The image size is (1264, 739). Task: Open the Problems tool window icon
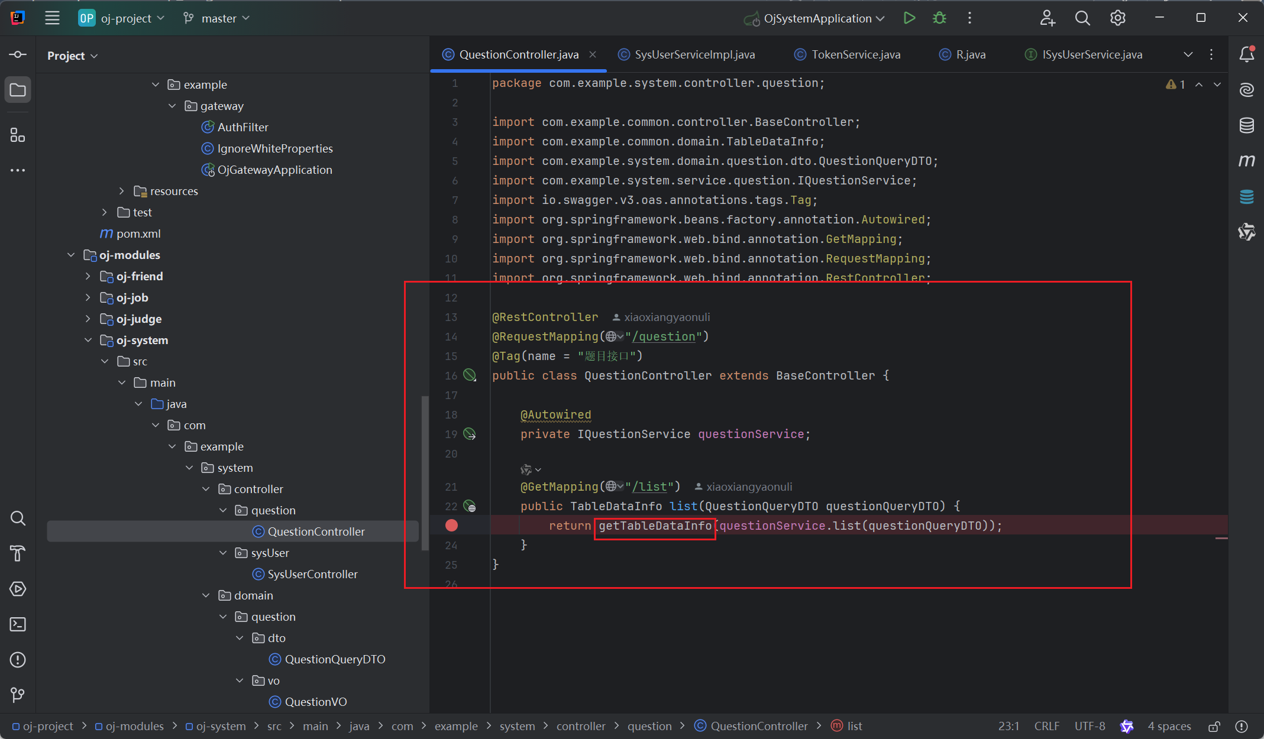point(18,660)
